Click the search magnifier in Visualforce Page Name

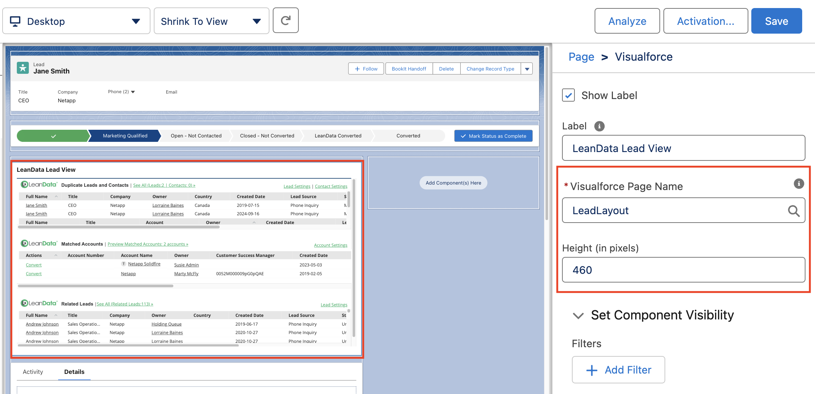tap(793, 211)
